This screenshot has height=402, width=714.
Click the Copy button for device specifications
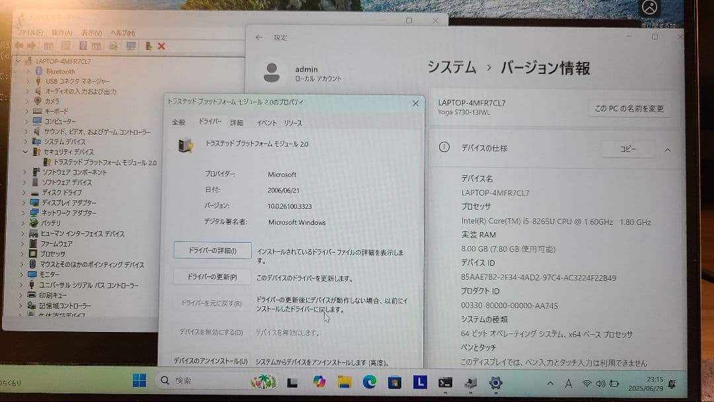627,149
